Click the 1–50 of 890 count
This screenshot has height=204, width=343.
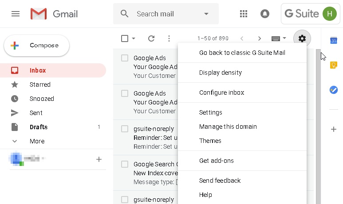pyautogui.click(x=213, y=38)
